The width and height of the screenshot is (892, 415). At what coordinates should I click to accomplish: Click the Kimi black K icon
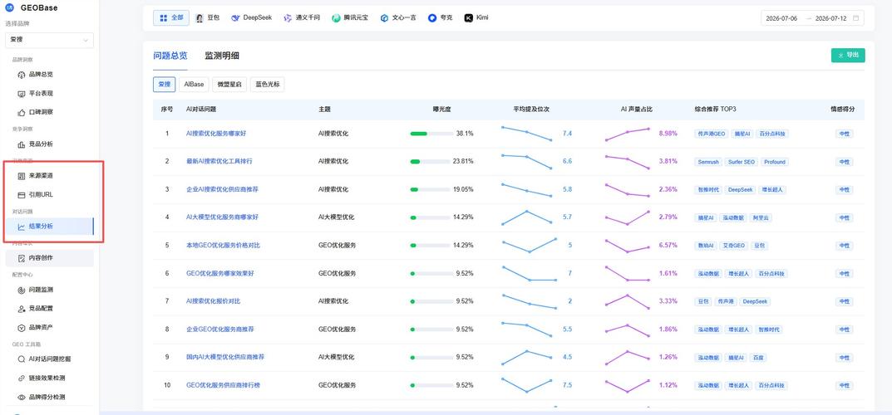pos(469,17)
